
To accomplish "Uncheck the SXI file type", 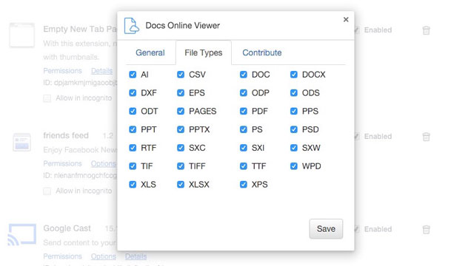I will [244, 148].
